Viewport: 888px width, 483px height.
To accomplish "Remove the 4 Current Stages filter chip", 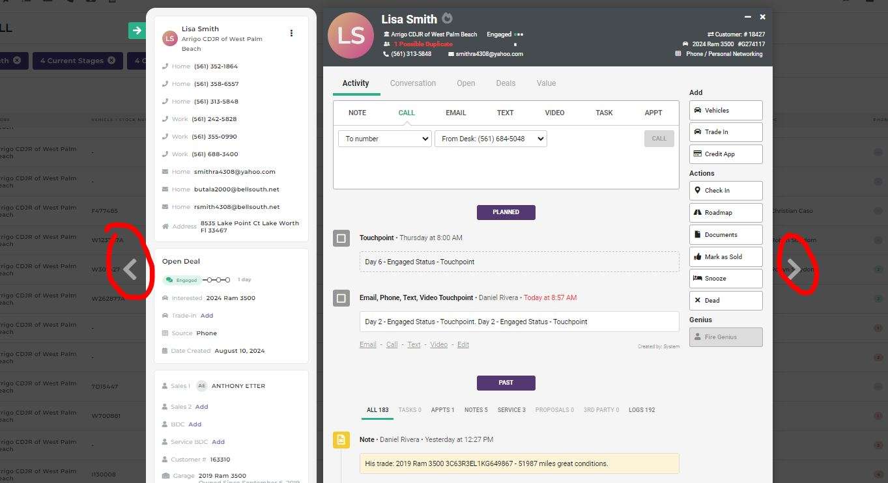I will tap(111, 61).
